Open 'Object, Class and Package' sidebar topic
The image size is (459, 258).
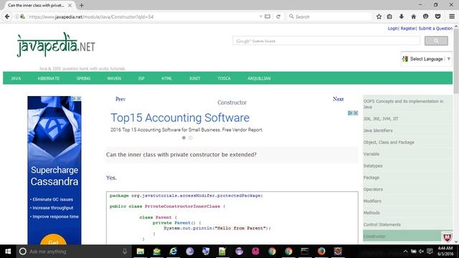(389, 142)
